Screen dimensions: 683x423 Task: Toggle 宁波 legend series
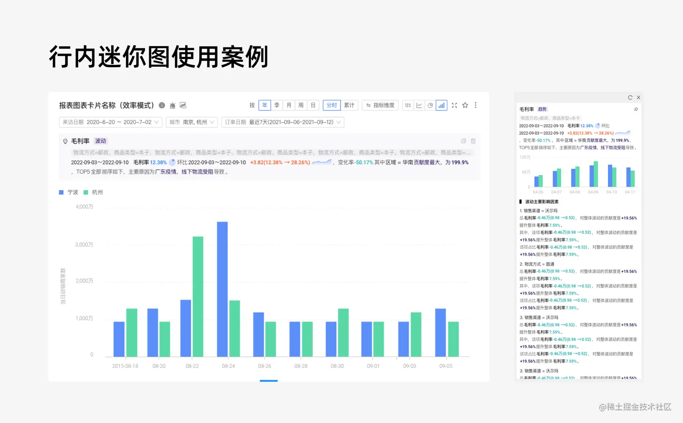(x=69, y=192)
